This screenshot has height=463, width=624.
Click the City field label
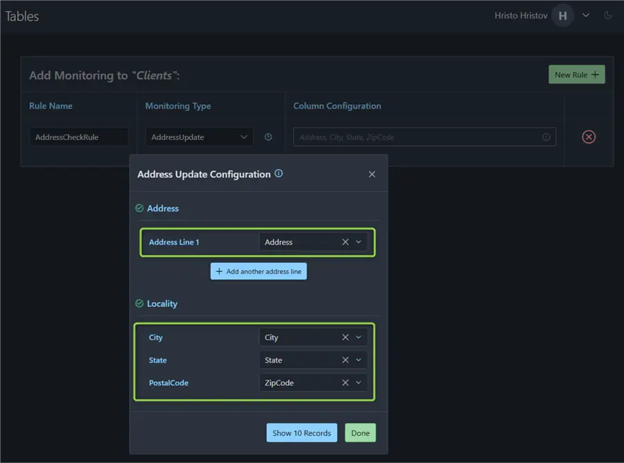point(155,338)
